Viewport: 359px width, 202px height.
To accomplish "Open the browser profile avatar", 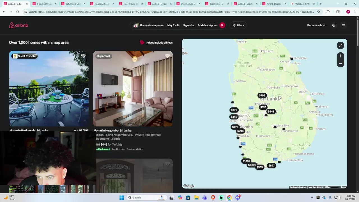I will tap(348, 12).
